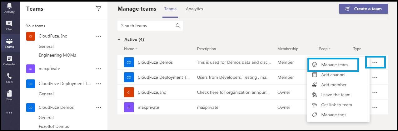This screenshot has height=131, width=398.
Task: Click maxprivate avatar in sidebar
Action: coord(30,69)
